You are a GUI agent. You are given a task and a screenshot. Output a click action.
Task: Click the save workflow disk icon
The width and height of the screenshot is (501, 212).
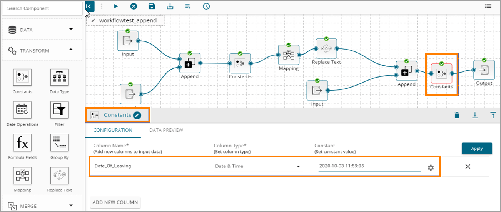tap(152, 6)
